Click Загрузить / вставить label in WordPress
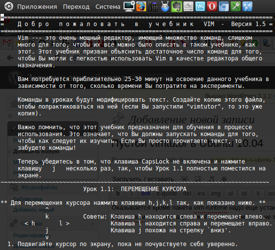This screenshot has width=275, height=250. tap(143, 179)
